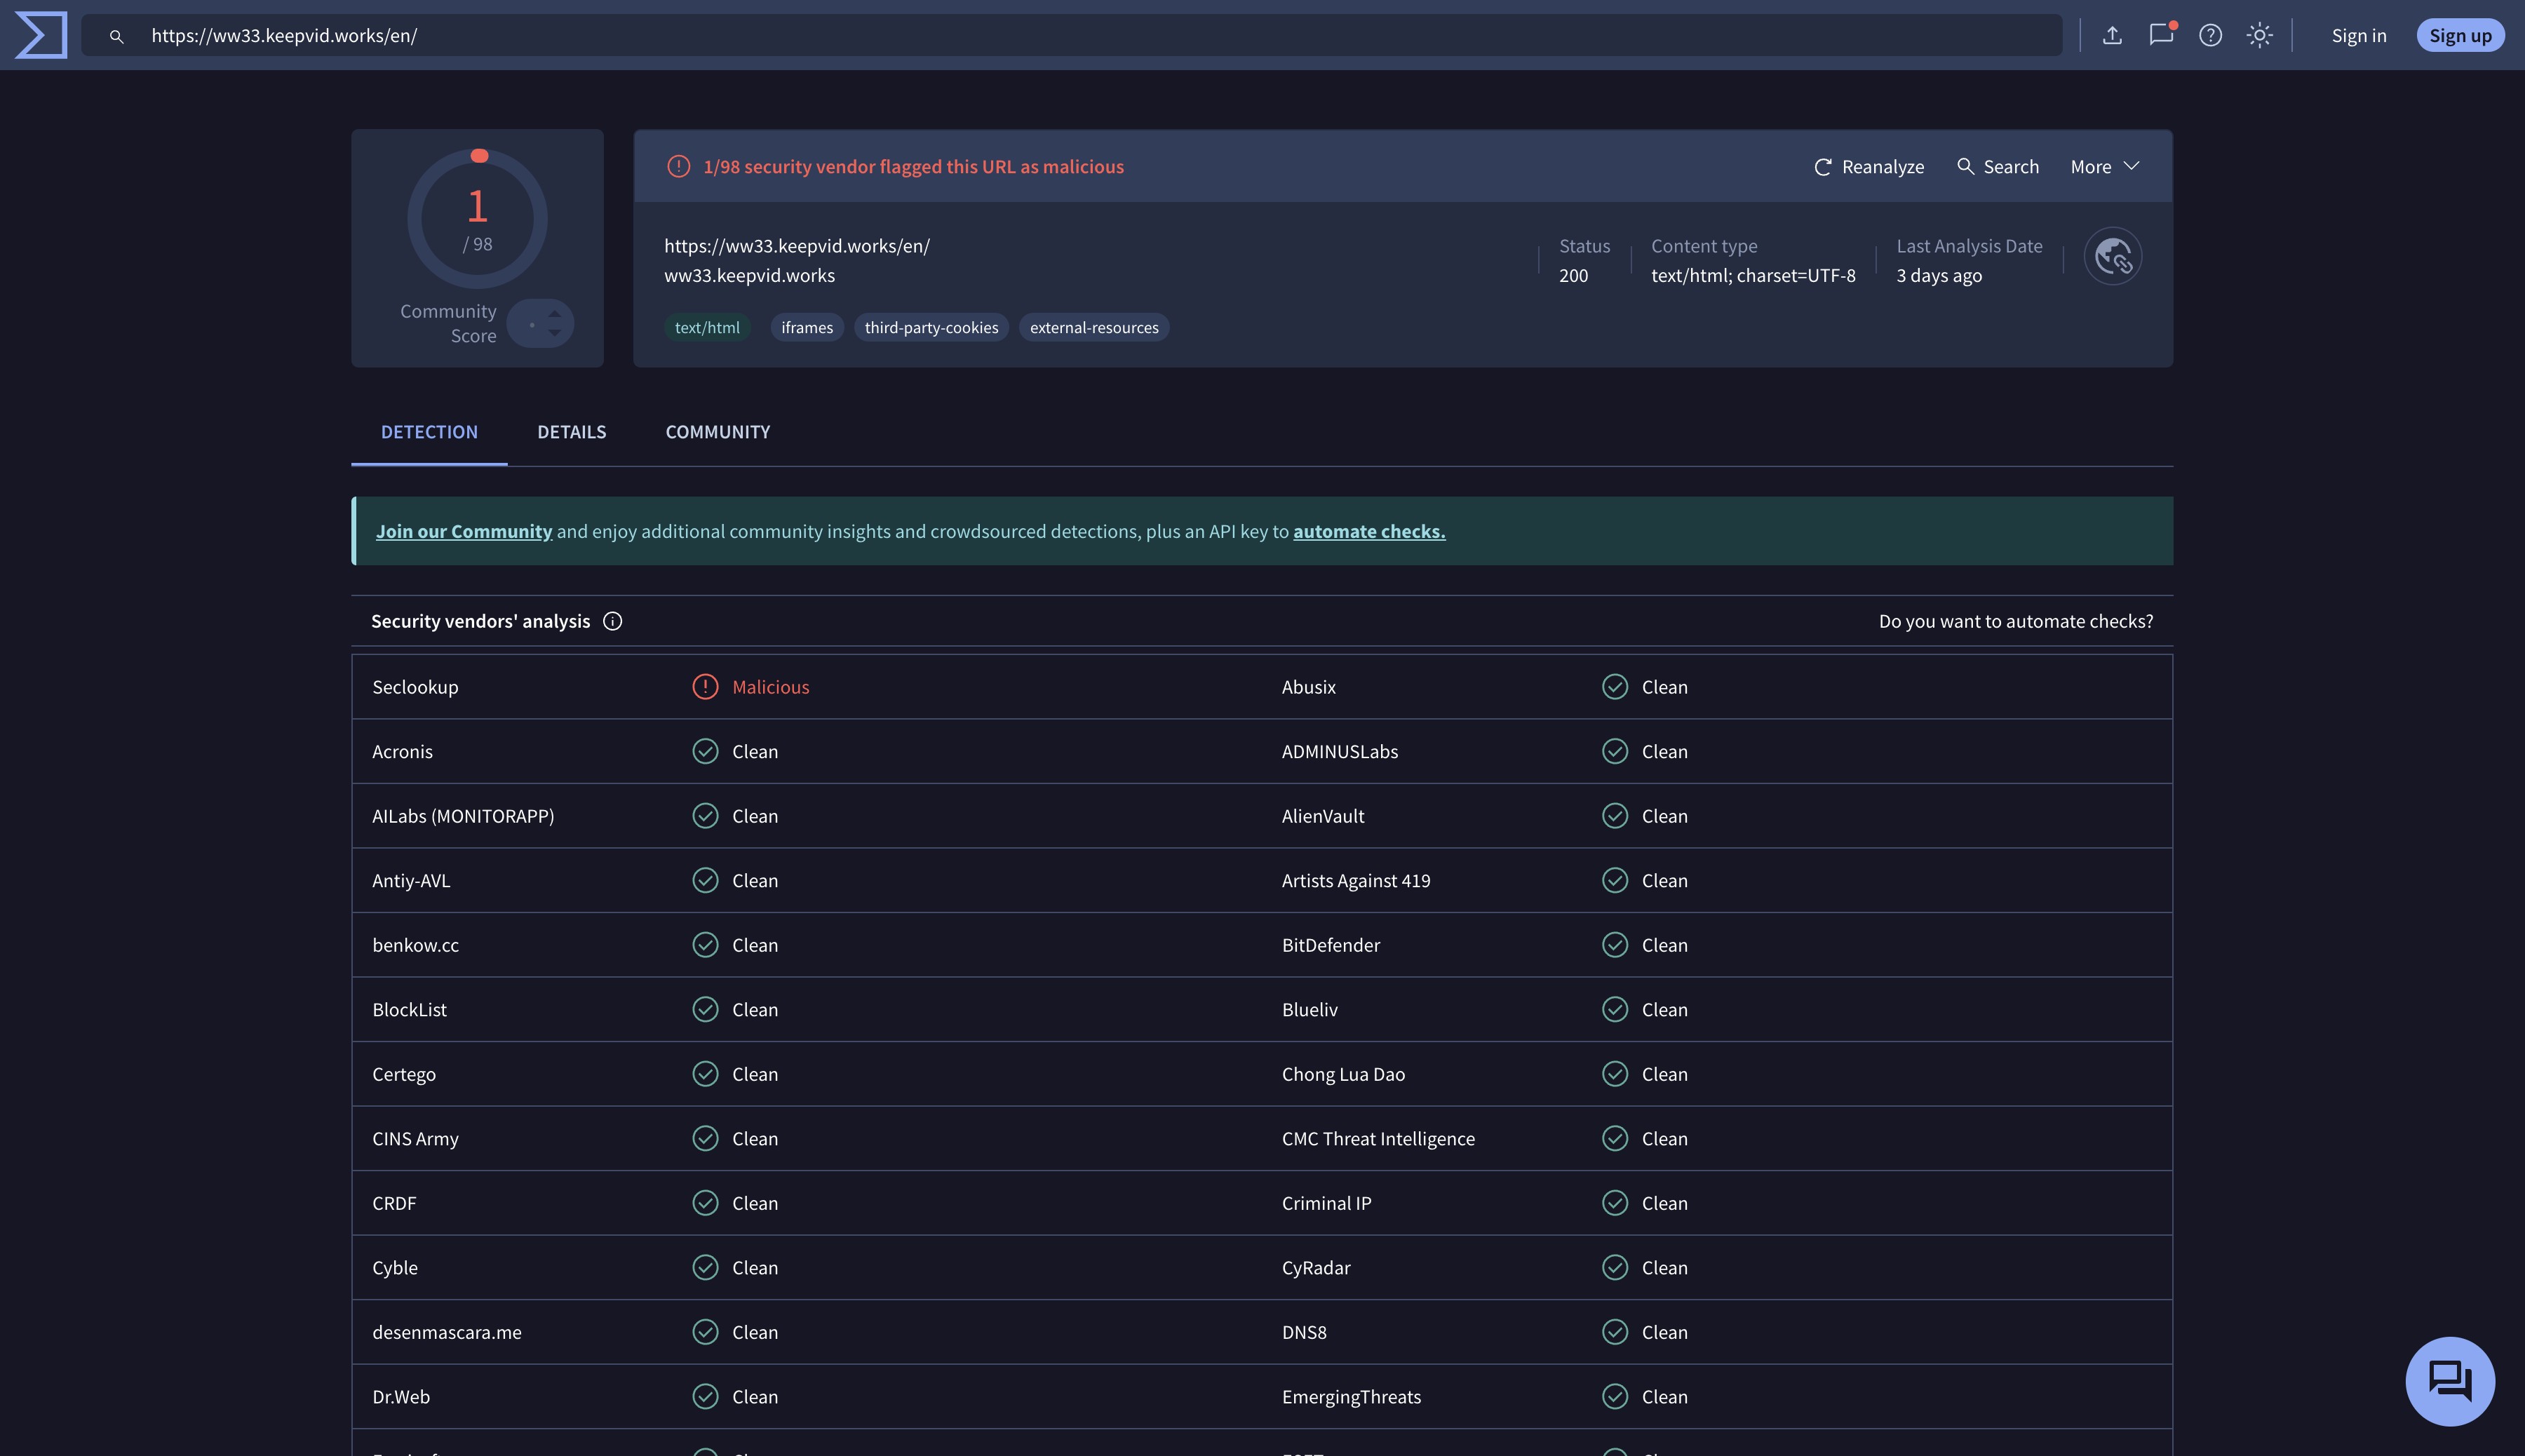Open the Join our Community link
The width and height of the screenshot is (2525, 1456).
point(464,531)
